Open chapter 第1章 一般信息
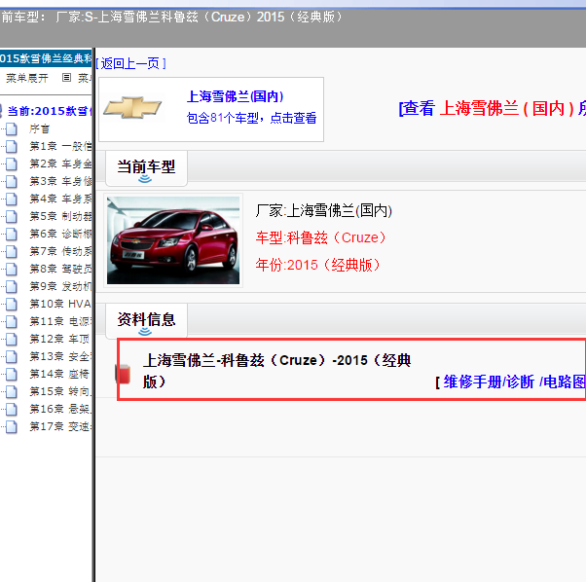 (60, 146)
